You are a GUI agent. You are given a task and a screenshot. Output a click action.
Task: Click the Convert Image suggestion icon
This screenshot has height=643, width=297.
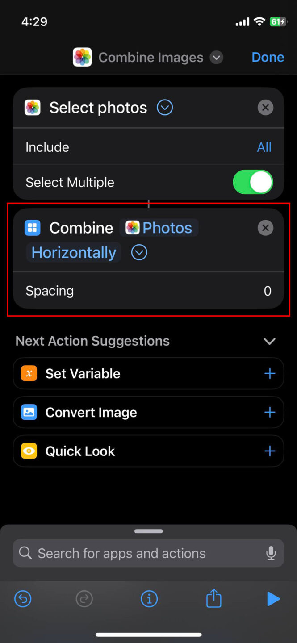29,412
